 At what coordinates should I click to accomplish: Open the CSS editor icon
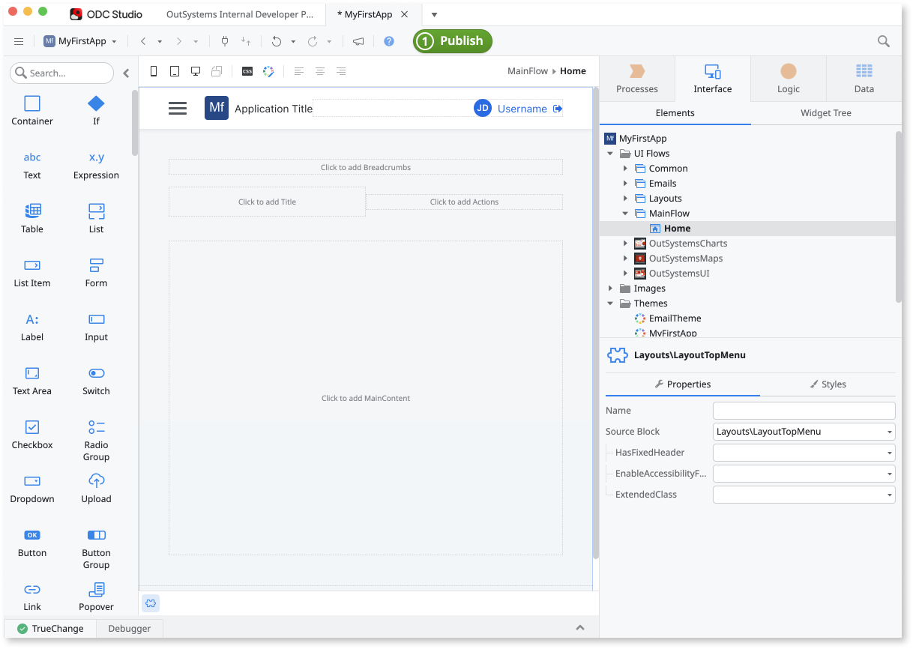(247, 70)
